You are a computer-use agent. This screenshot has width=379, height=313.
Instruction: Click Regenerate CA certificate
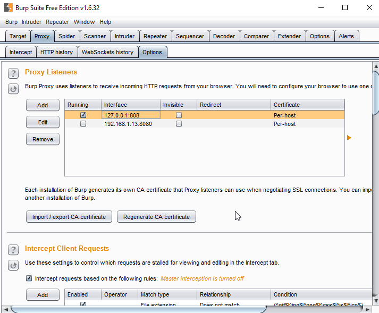click(156, 217)
